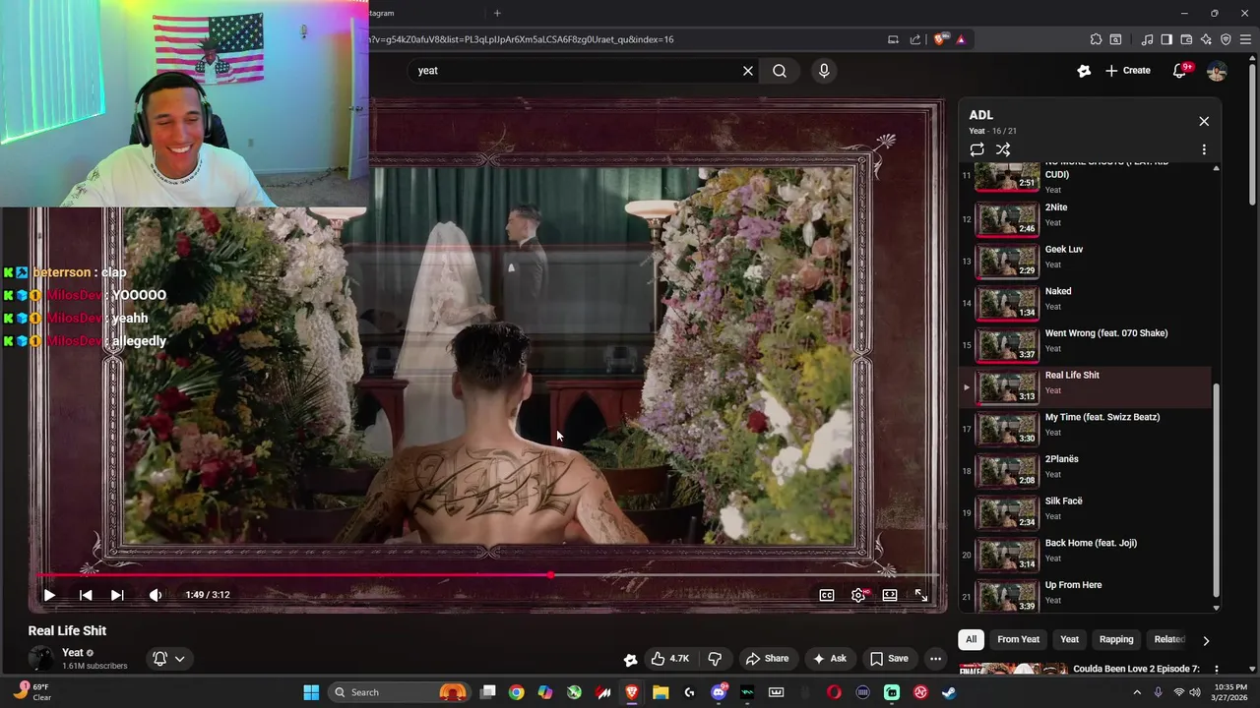Viewport: 1260px width, 708px height.
Task: Open browser extensions puzzle icon
Action: pos(1096,39)
